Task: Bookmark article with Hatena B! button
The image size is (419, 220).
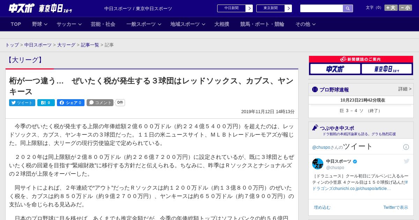Action: tap(46, 103)
